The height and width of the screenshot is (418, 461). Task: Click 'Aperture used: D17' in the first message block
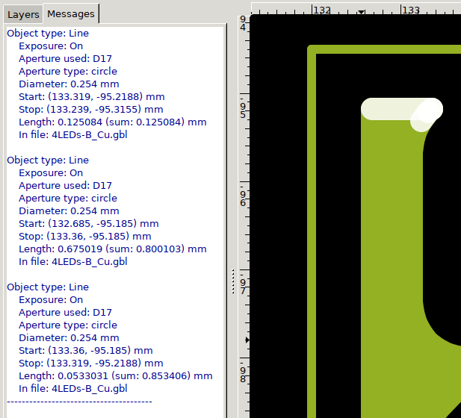coord(65,58)
